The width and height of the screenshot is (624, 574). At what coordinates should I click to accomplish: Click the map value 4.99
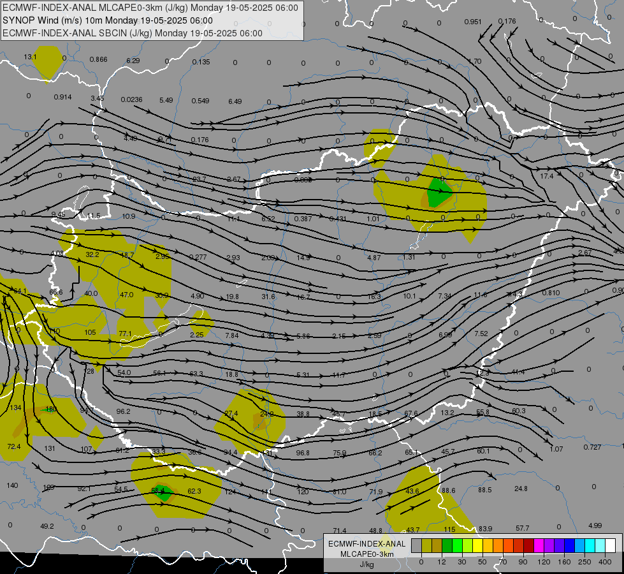[595, 526]
